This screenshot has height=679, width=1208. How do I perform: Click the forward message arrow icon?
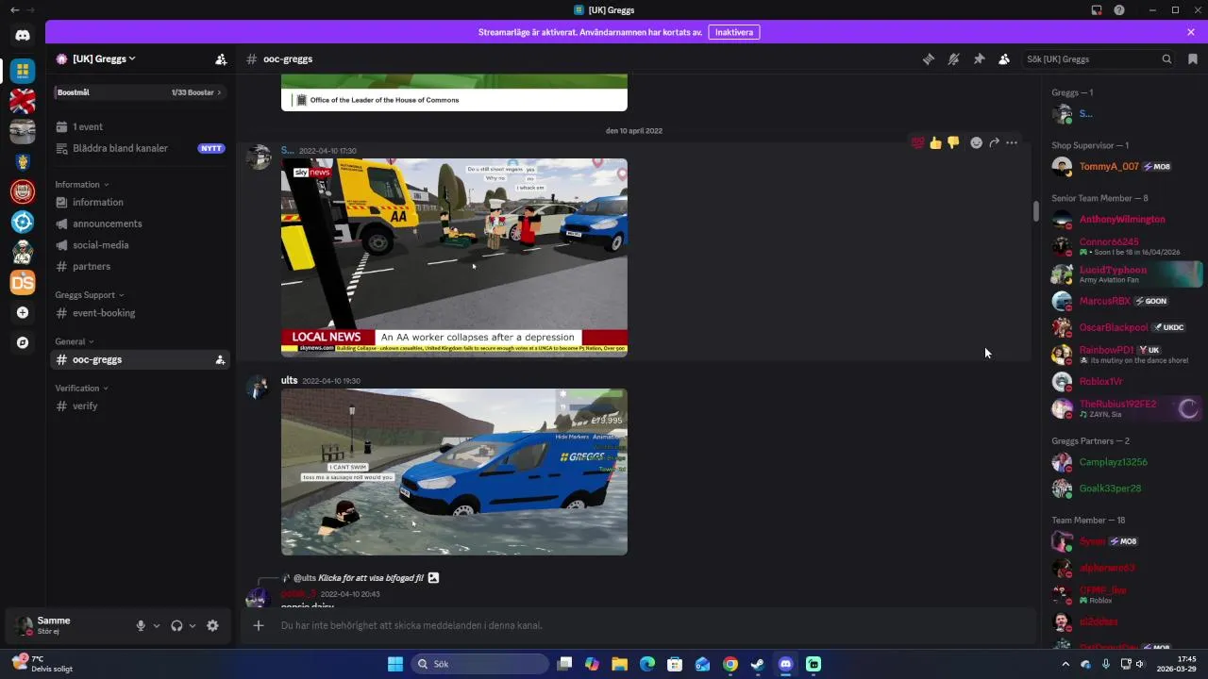click(x=994, y=142)
